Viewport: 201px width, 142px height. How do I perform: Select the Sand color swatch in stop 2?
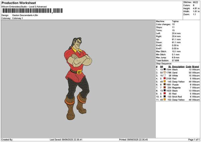pyautogui.click(x=164, y=72)
